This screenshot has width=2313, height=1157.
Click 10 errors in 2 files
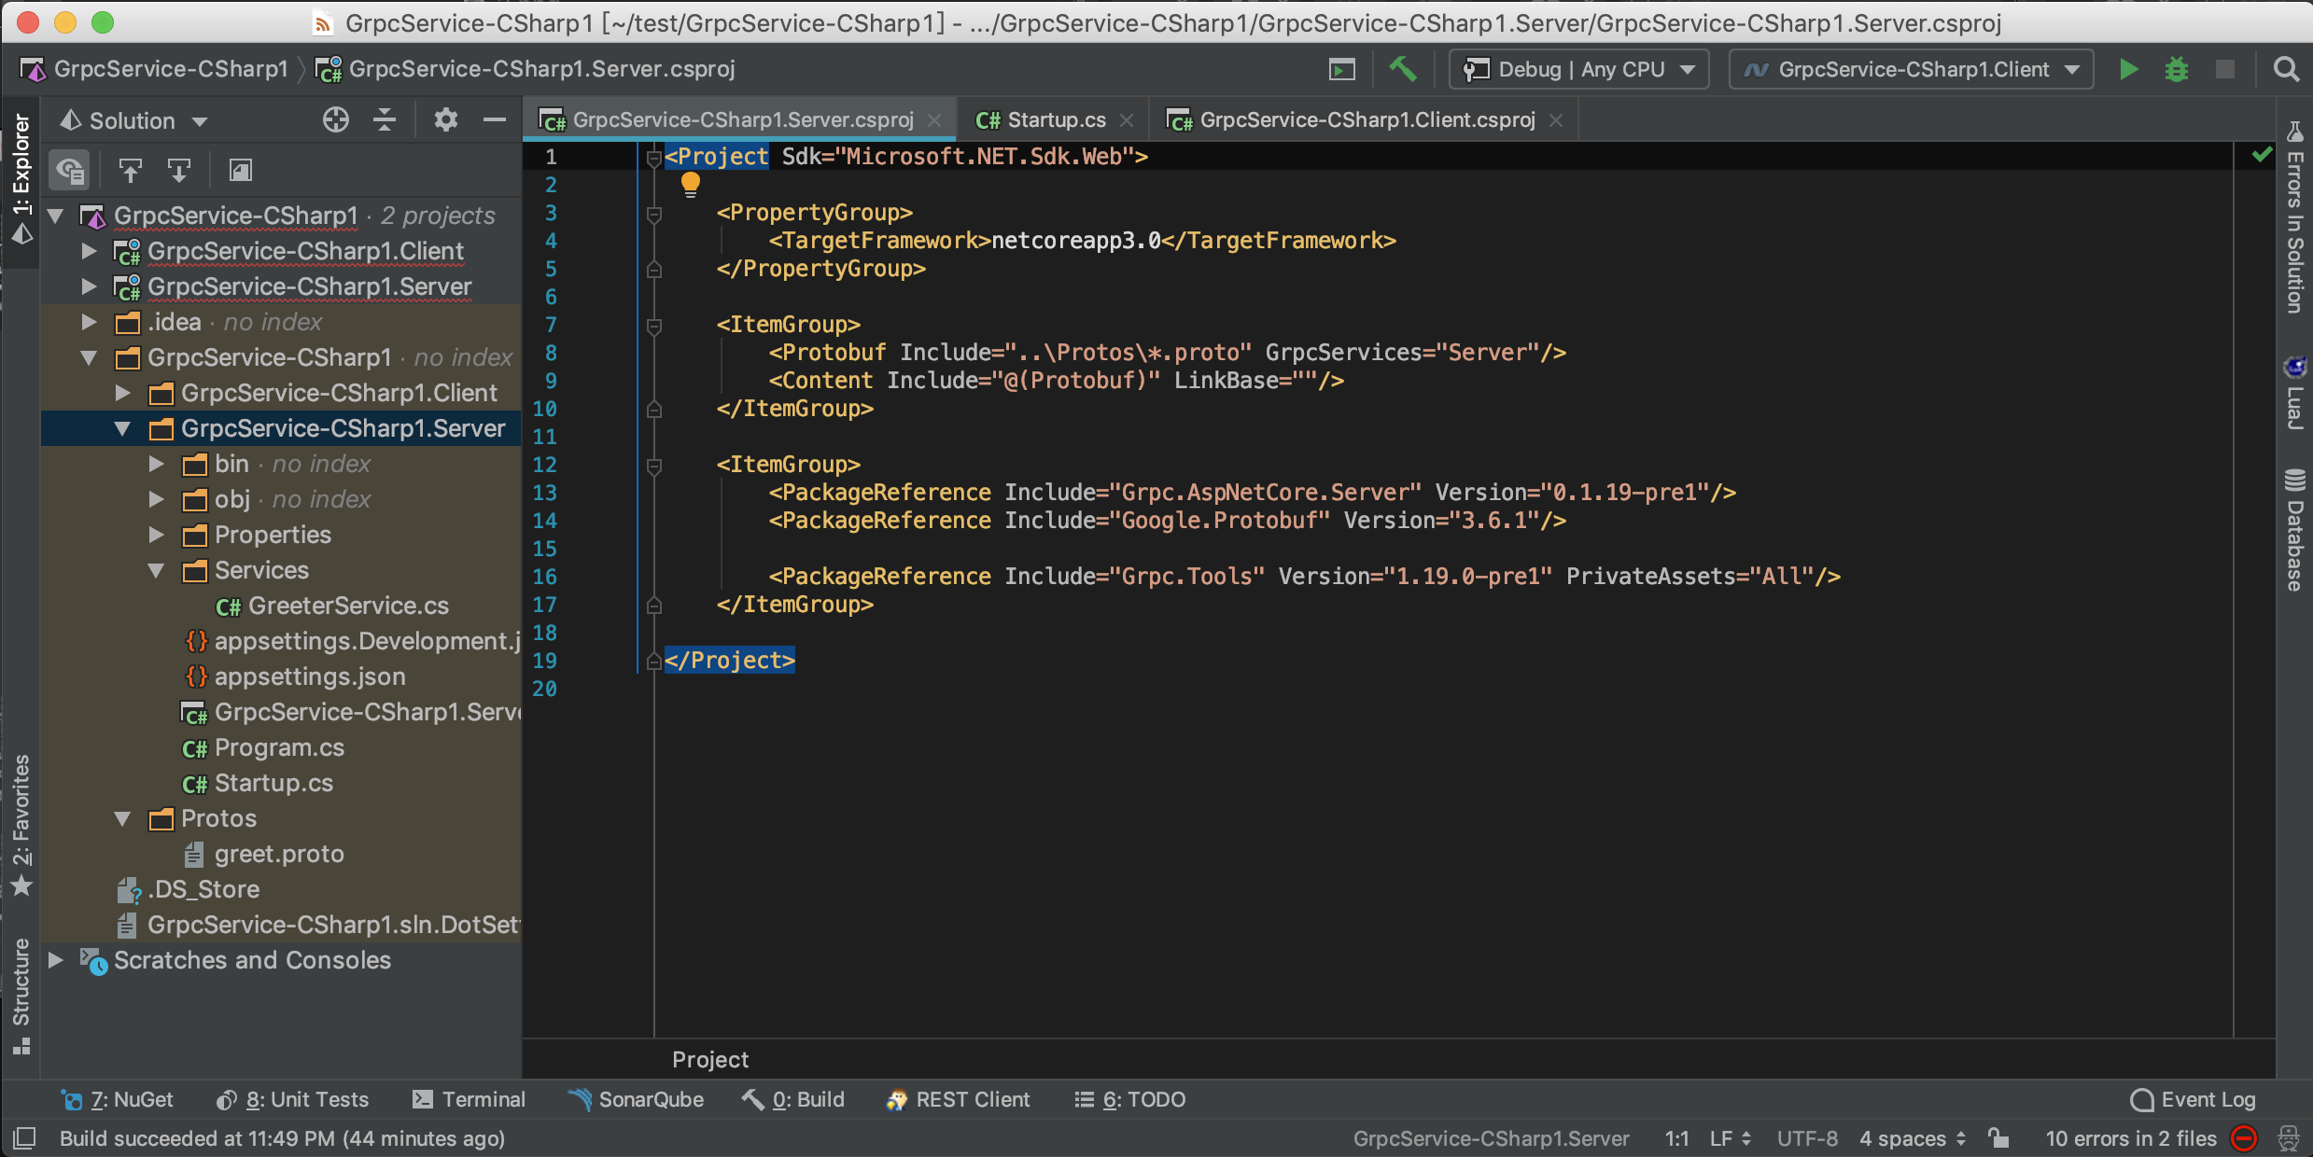(2131, 1138)
